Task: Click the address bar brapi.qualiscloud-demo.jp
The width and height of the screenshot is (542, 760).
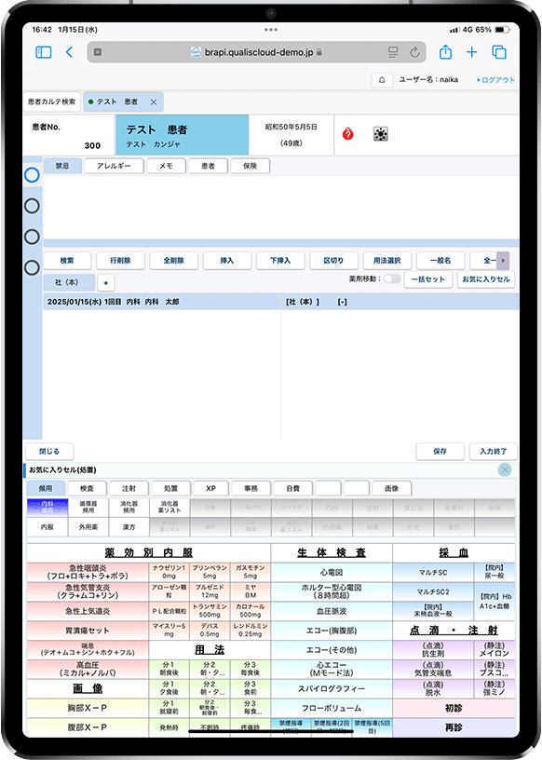Action: 257,52
